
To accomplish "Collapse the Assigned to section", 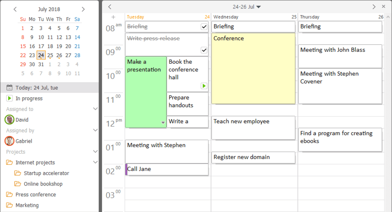I will 95,109.
